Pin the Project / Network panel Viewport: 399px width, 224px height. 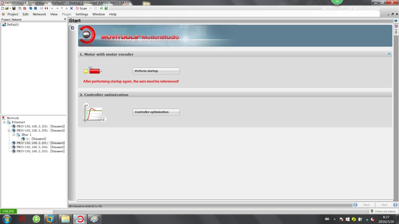pos(65,20)
